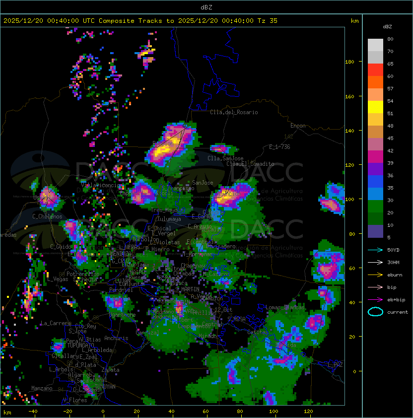Click the MENDOZA city label on map

121,254
